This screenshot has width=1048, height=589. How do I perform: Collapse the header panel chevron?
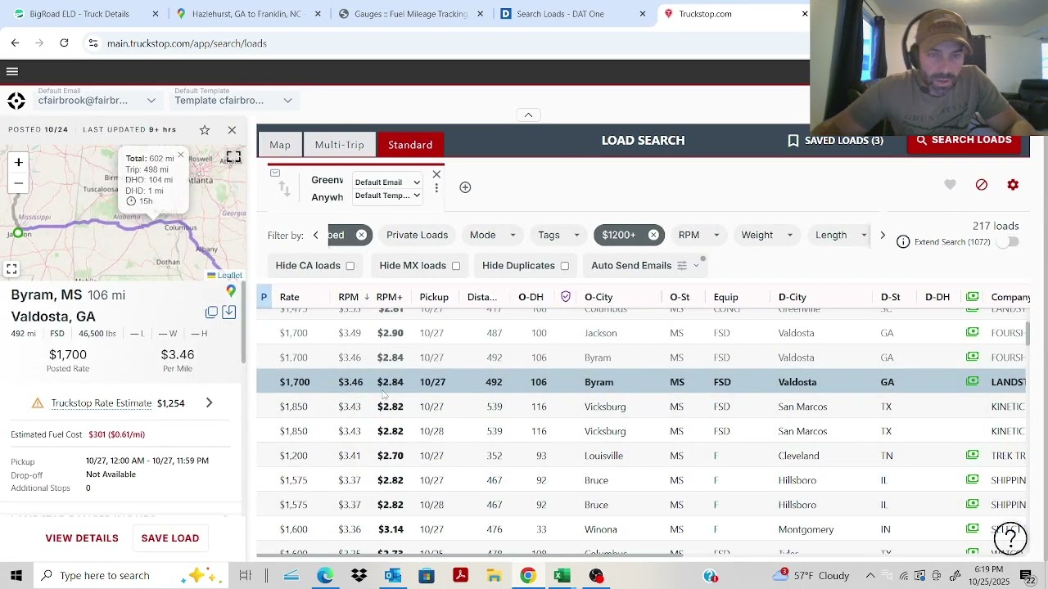click(x=528, y=115)
